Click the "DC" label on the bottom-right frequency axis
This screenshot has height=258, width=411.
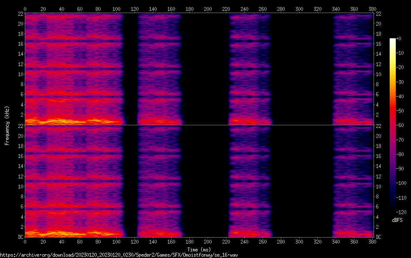[x=379, y=237]
